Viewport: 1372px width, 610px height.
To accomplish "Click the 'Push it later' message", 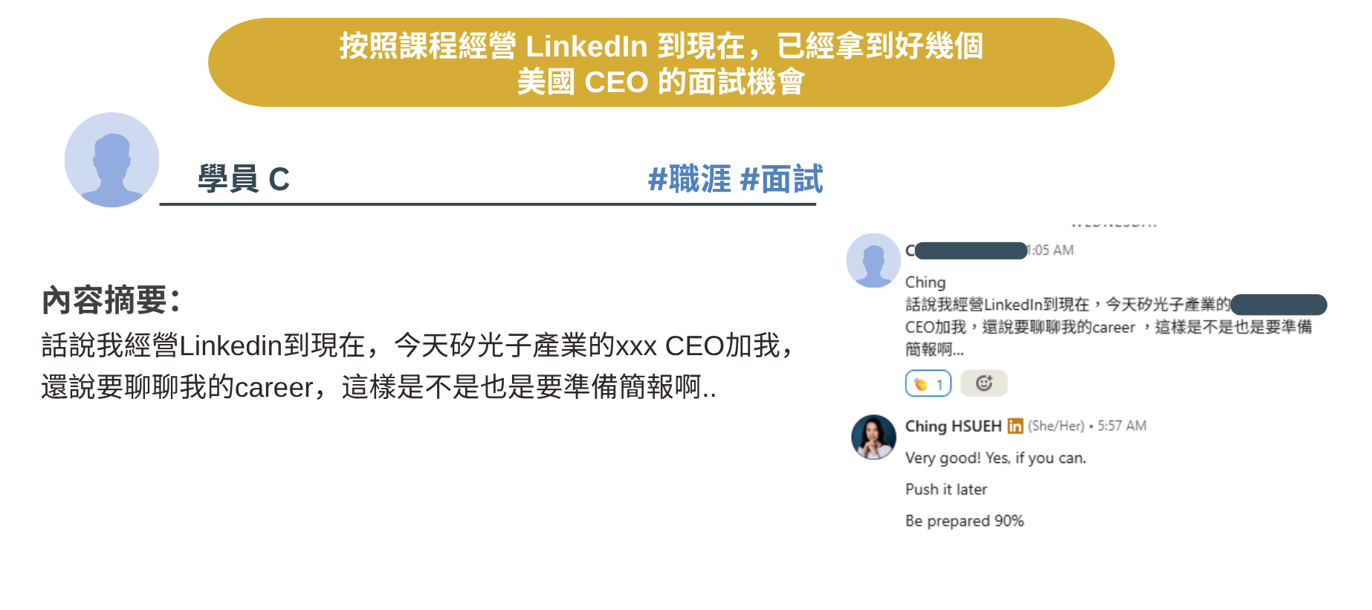I will pos(946,489).
